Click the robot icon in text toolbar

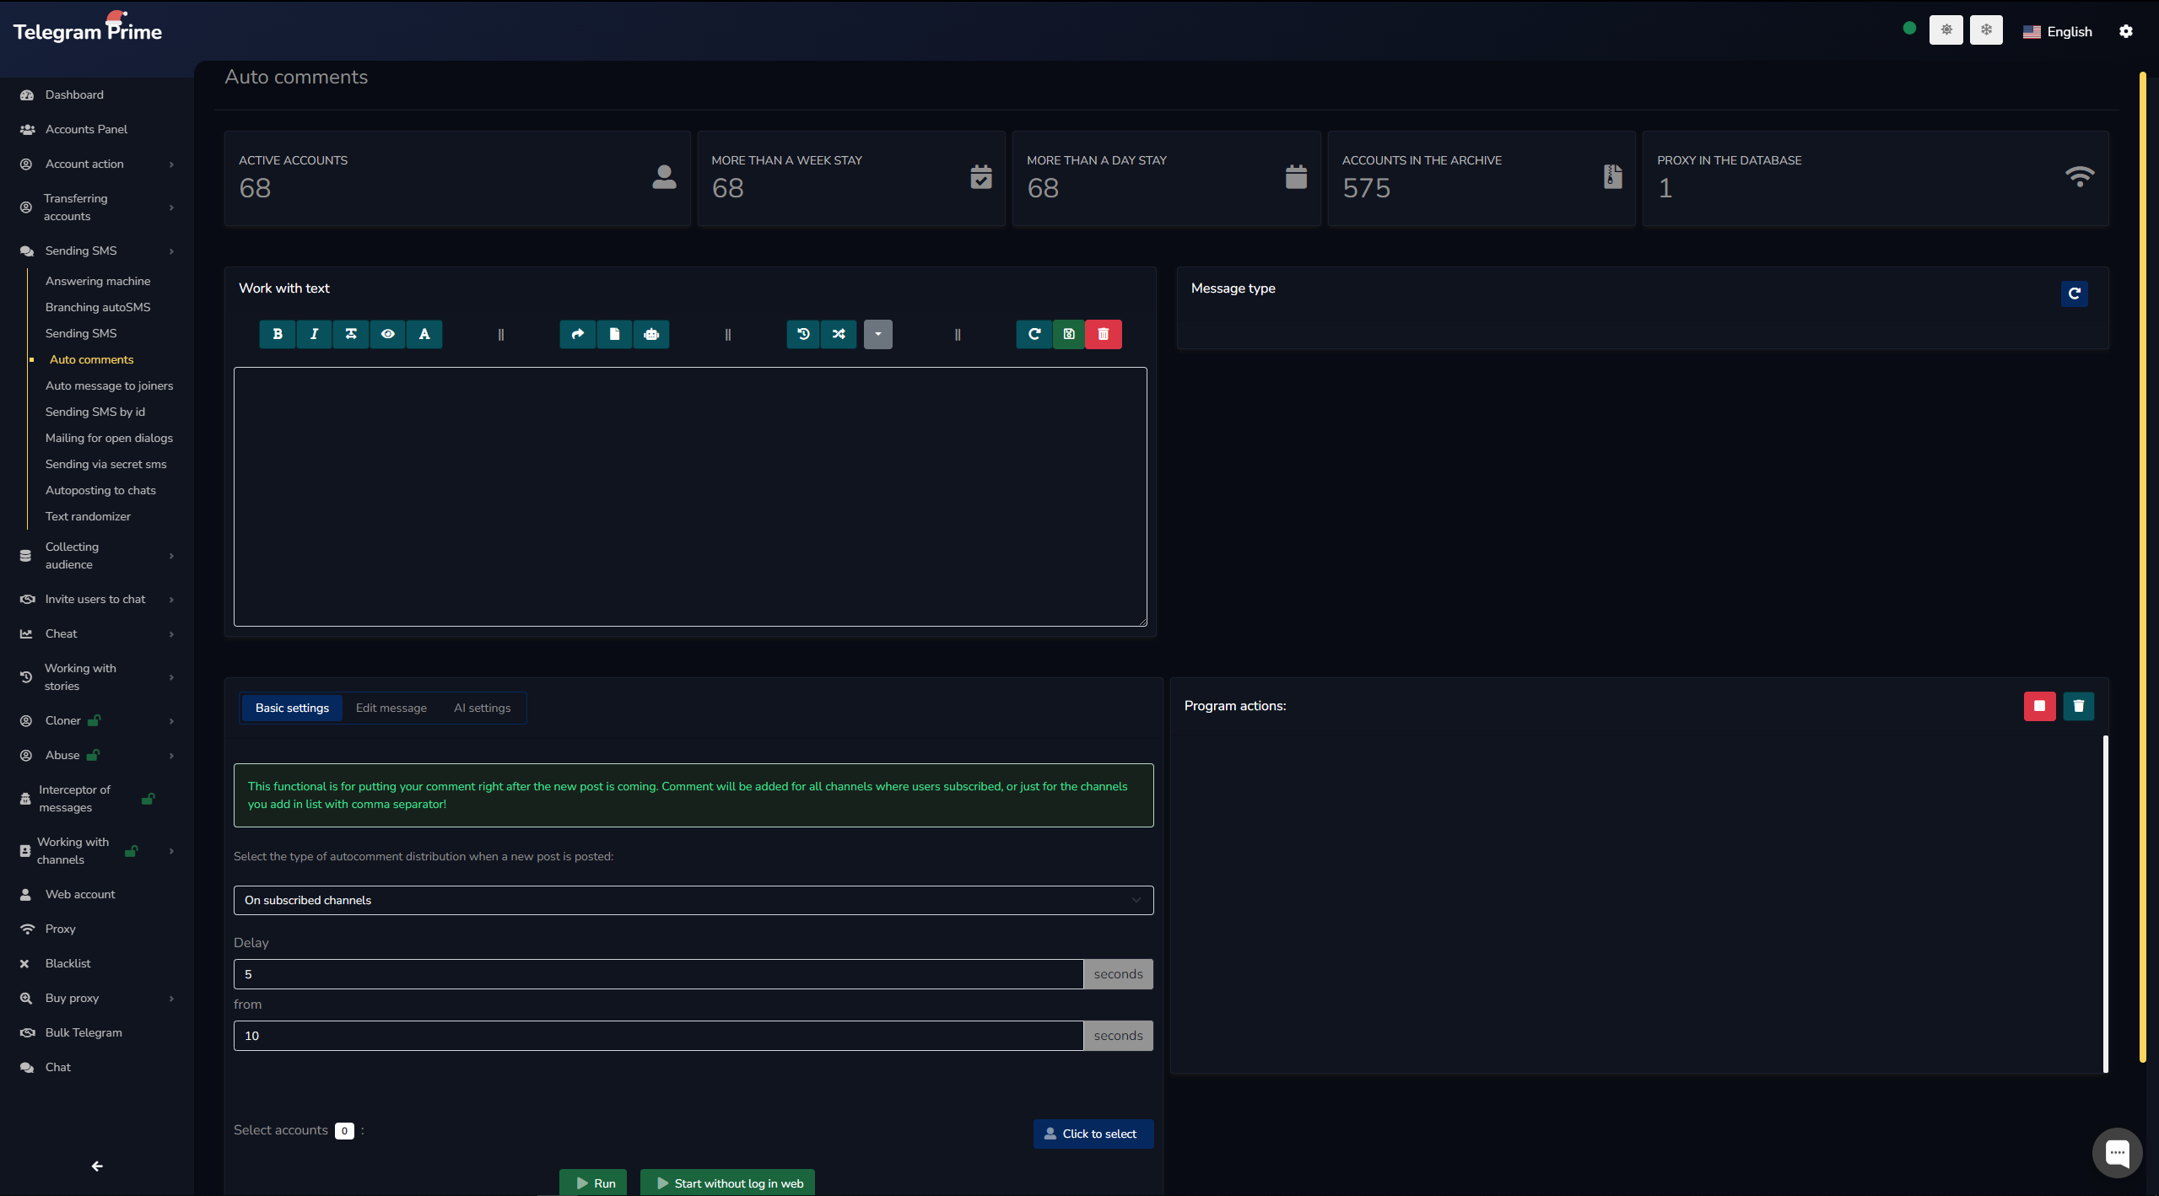pos(651,334)
